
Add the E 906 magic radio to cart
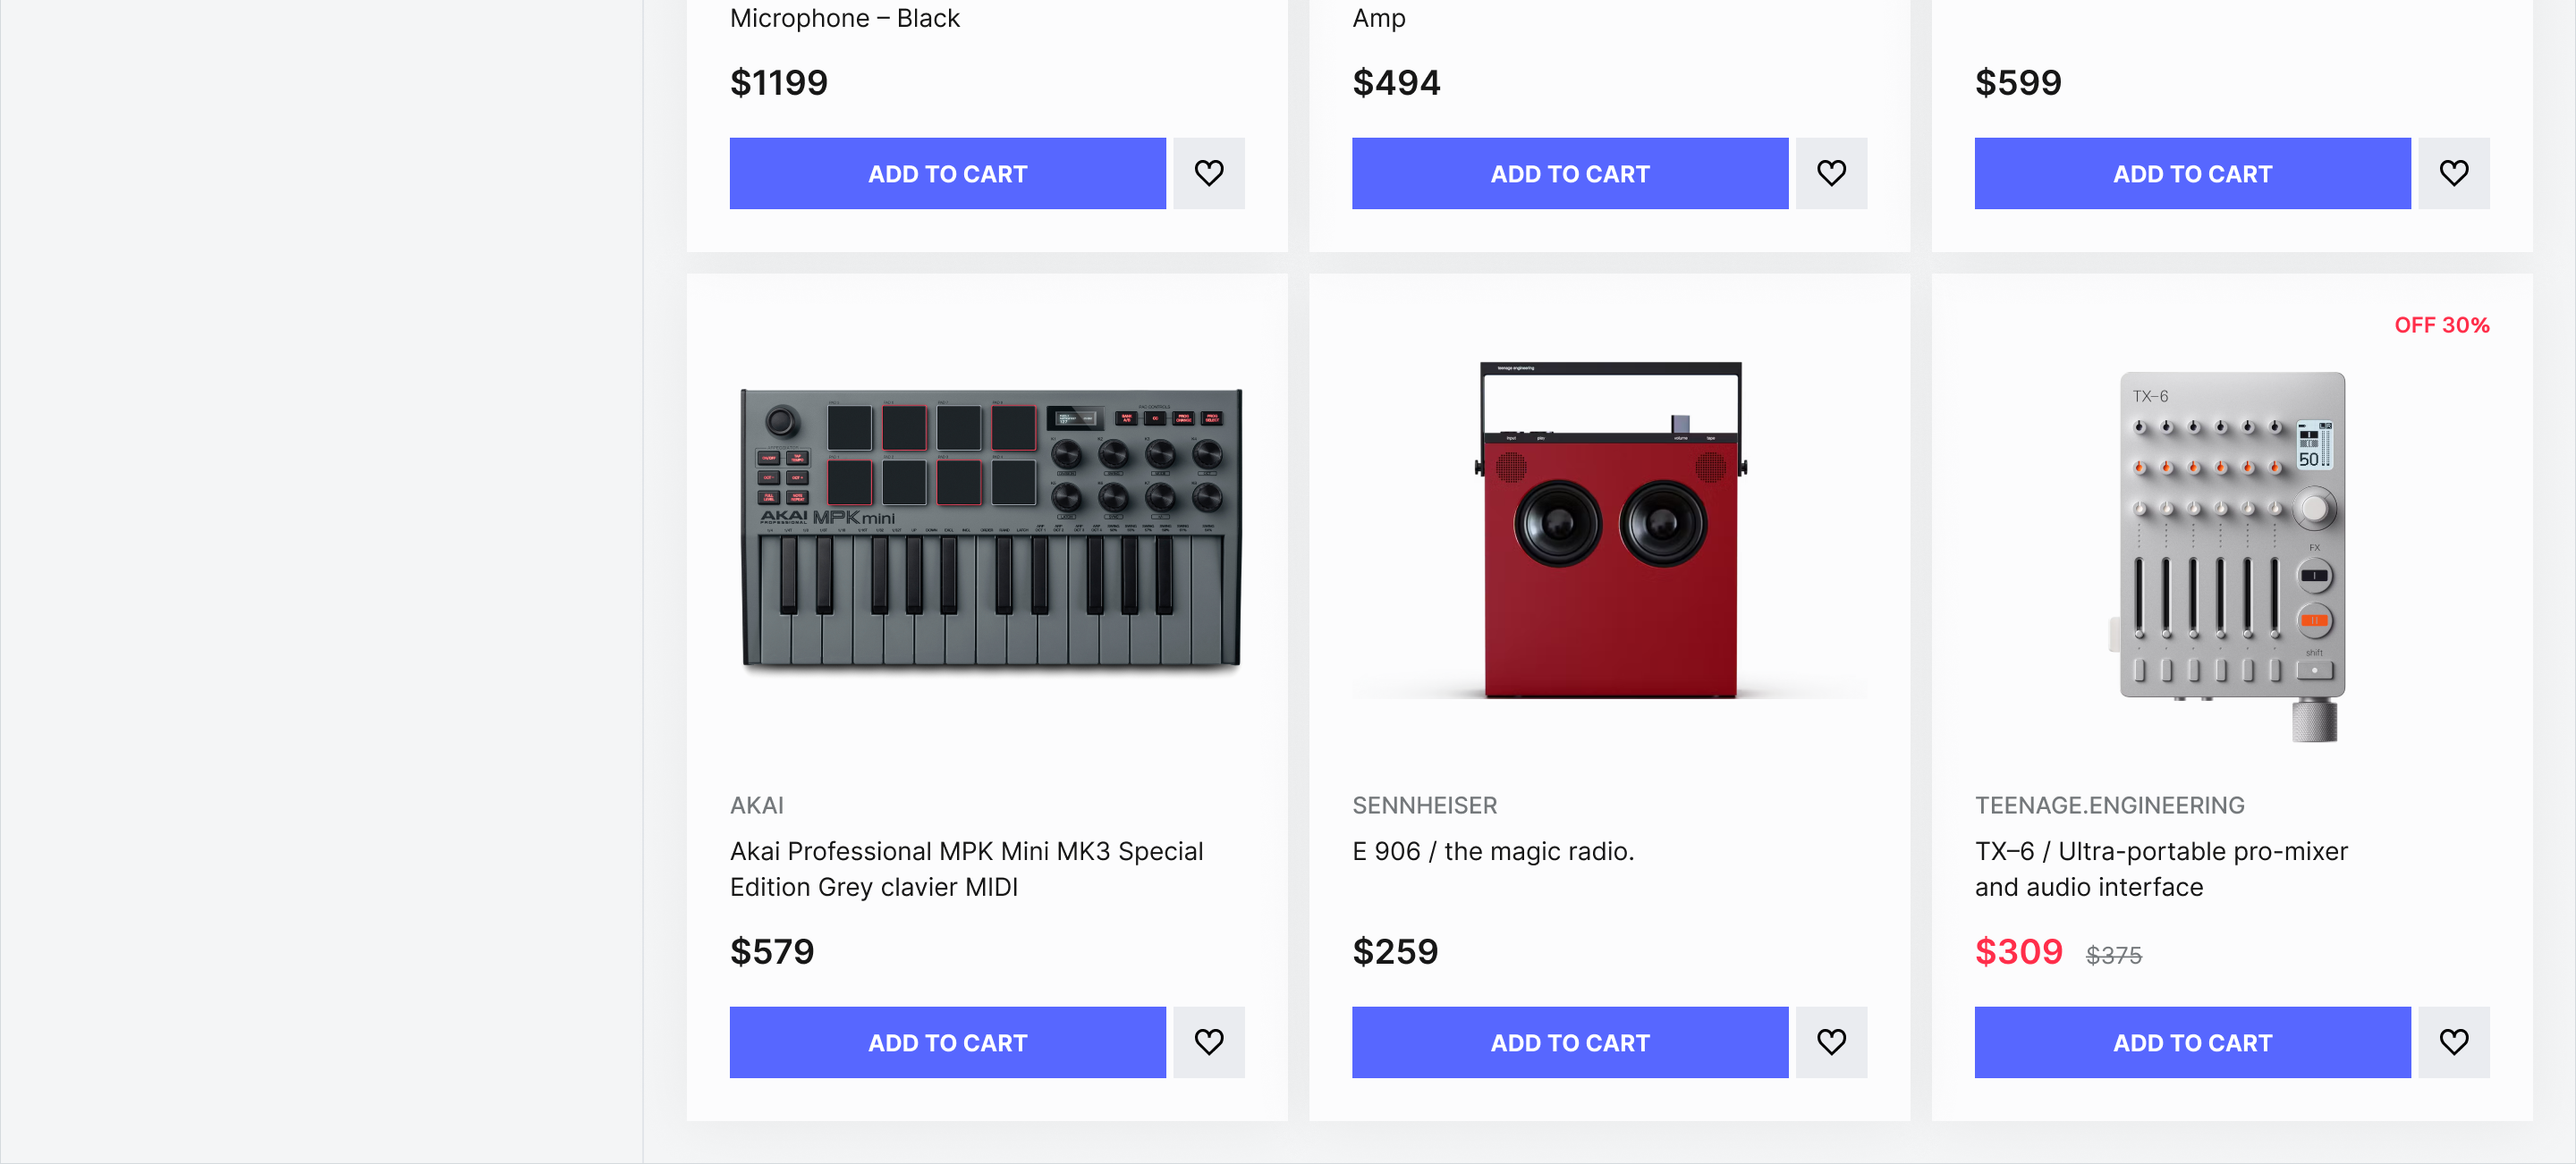click(1569, 1042)
